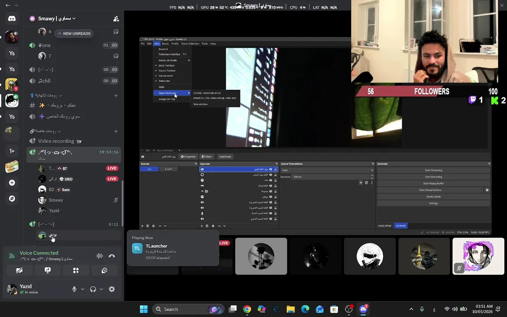Screen dimensions: 507x317
Task: Open the Smawy server name dropdown
Action: pyautogui.click(x=57, y=18)
